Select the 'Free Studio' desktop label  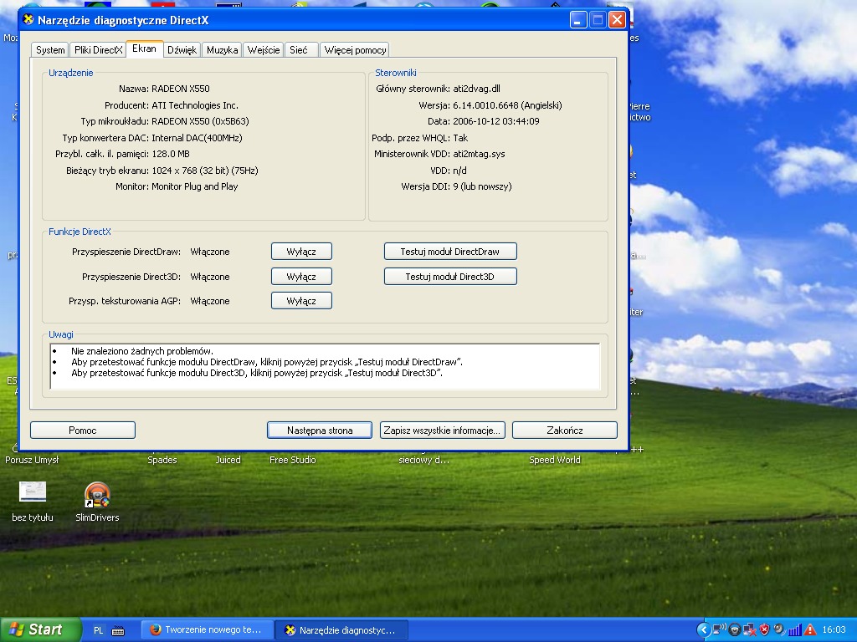pos(292,460)
